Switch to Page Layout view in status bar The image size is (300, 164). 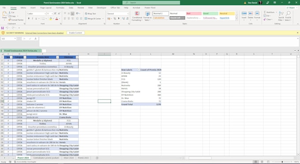[262, 162]
